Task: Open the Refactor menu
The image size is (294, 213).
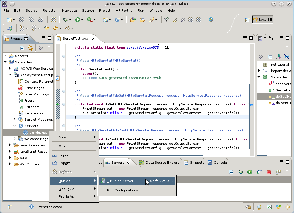Action: pyautogui.click(x=50, y=11)
